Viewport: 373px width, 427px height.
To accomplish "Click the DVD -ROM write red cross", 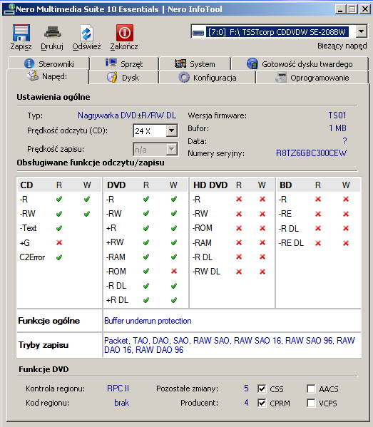I will (174, 271).
